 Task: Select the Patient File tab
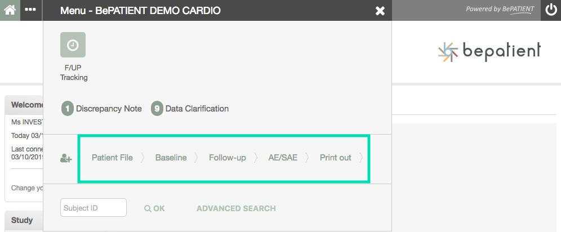pos(112,158)
